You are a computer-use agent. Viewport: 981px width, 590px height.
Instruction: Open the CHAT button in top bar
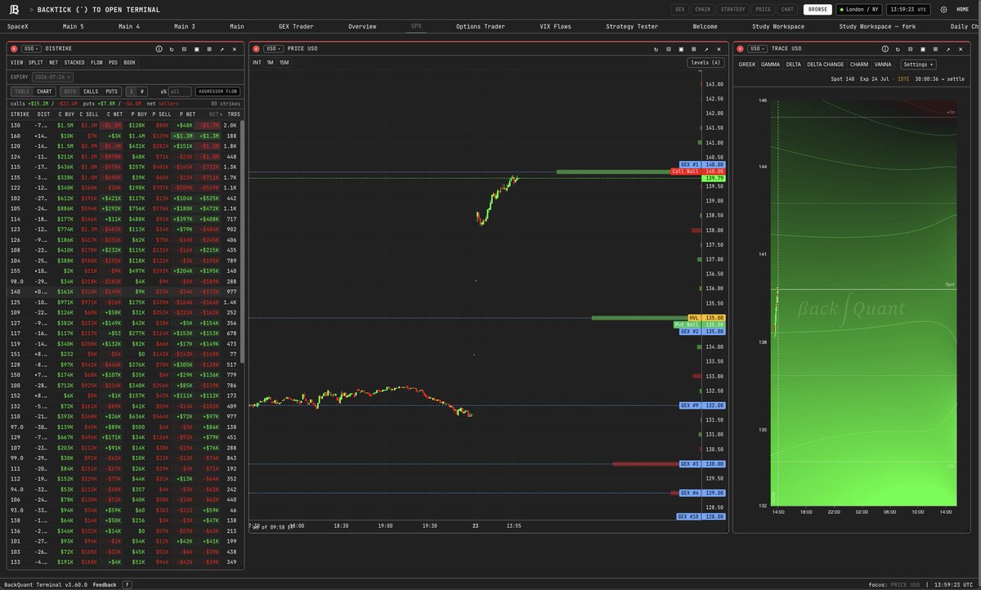[787, 10]
